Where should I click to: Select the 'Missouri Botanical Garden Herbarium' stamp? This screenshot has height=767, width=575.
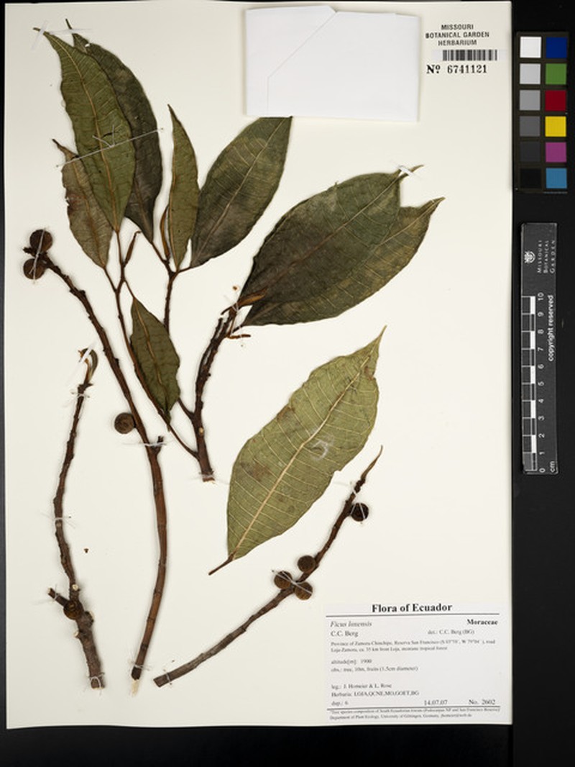[457, 35]
